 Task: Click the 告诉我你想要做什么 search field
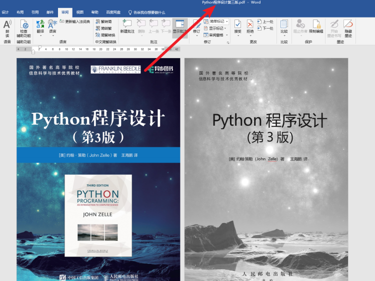click(x=148, y=12)
